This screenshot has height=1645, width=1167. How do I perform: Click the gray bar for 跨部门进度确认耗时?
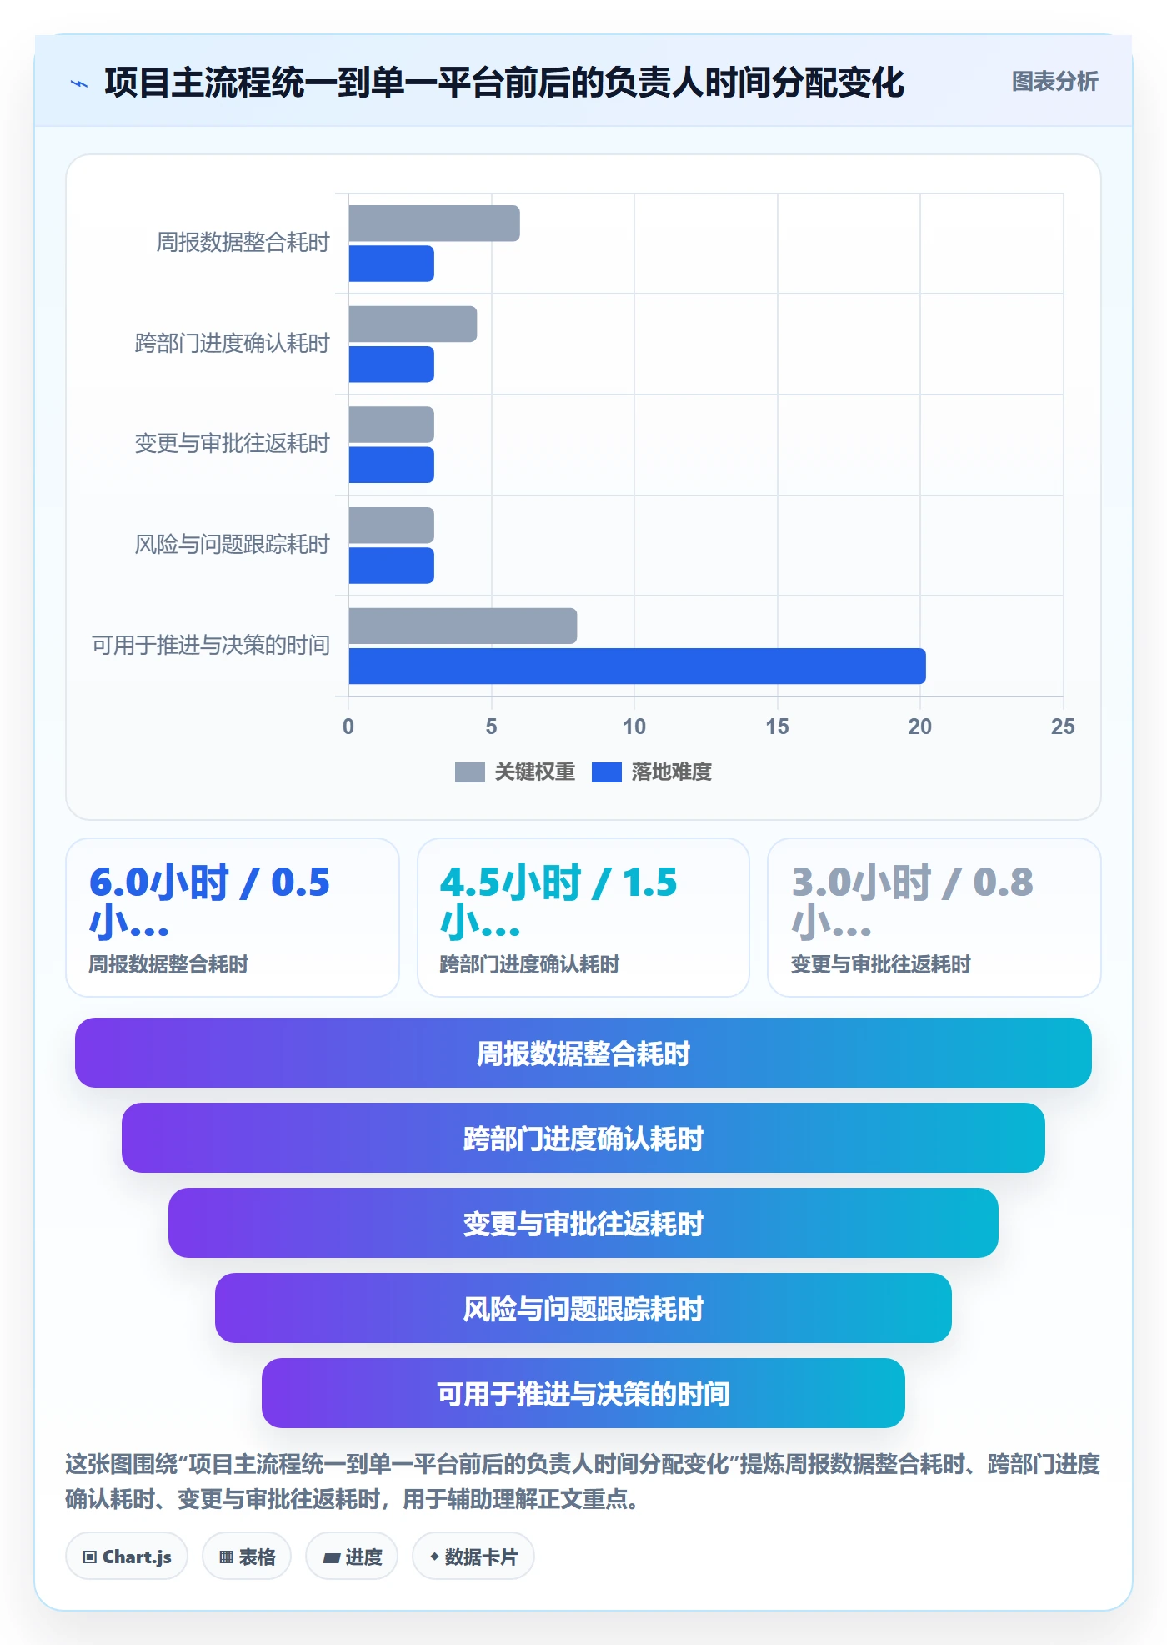413,324
